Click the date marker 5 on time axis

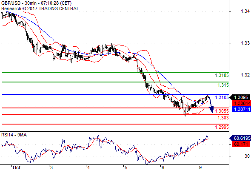pos(126,167)
